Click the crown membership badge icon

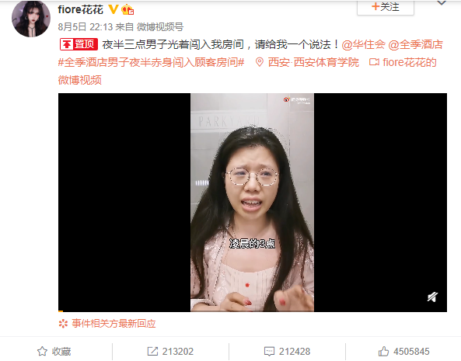[x=127, y=9]
